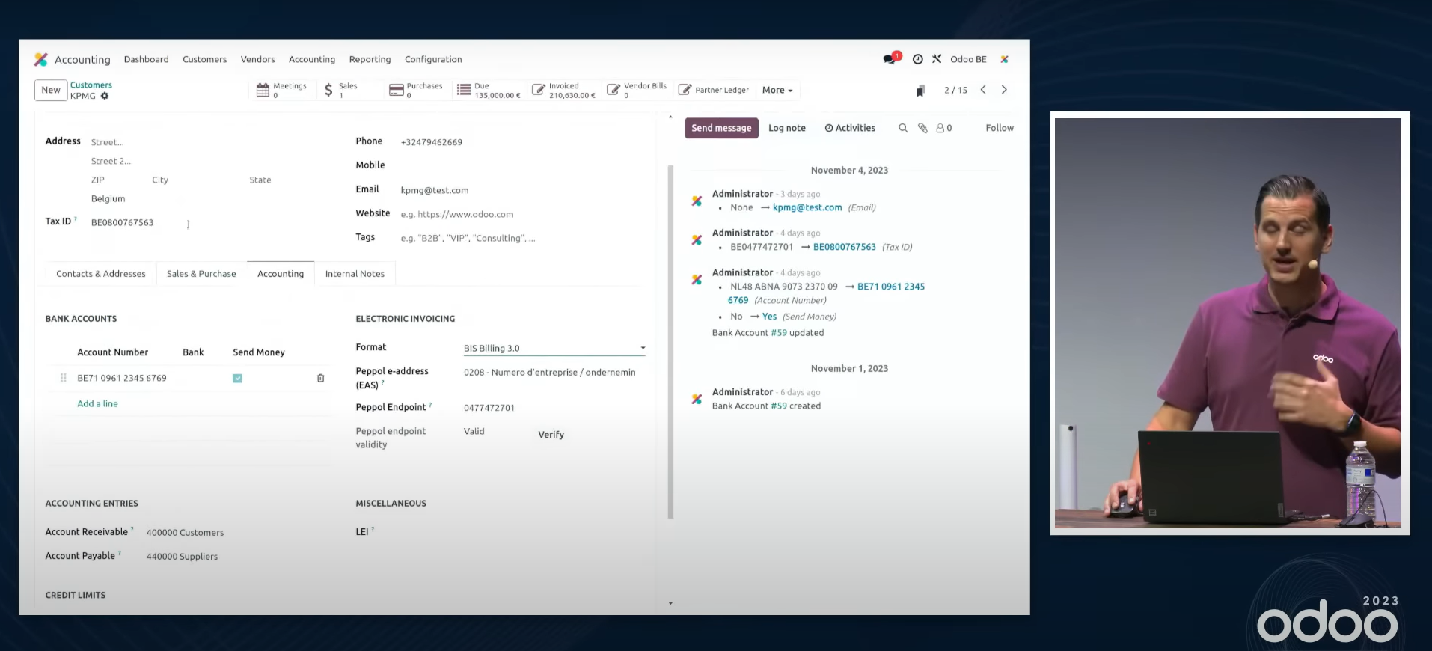Click the Follow button
1432x651 pixels.
[1000, 128]
